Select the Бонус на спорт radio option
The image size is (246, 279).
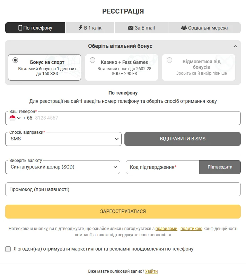15,60
